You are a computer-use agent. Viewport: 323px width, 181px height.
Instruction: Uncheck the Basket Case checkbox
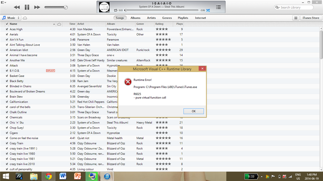pyautogui.click(x=7, y=76)
